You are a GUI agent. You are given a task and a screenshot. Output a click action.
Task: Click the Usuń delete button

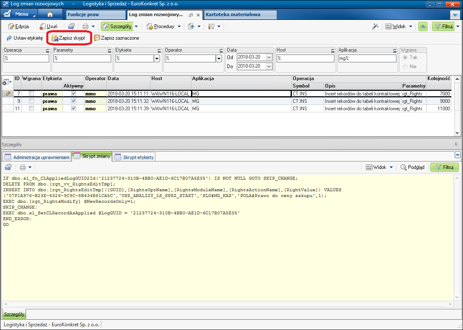pyautogui.click(x=48, y=26)
